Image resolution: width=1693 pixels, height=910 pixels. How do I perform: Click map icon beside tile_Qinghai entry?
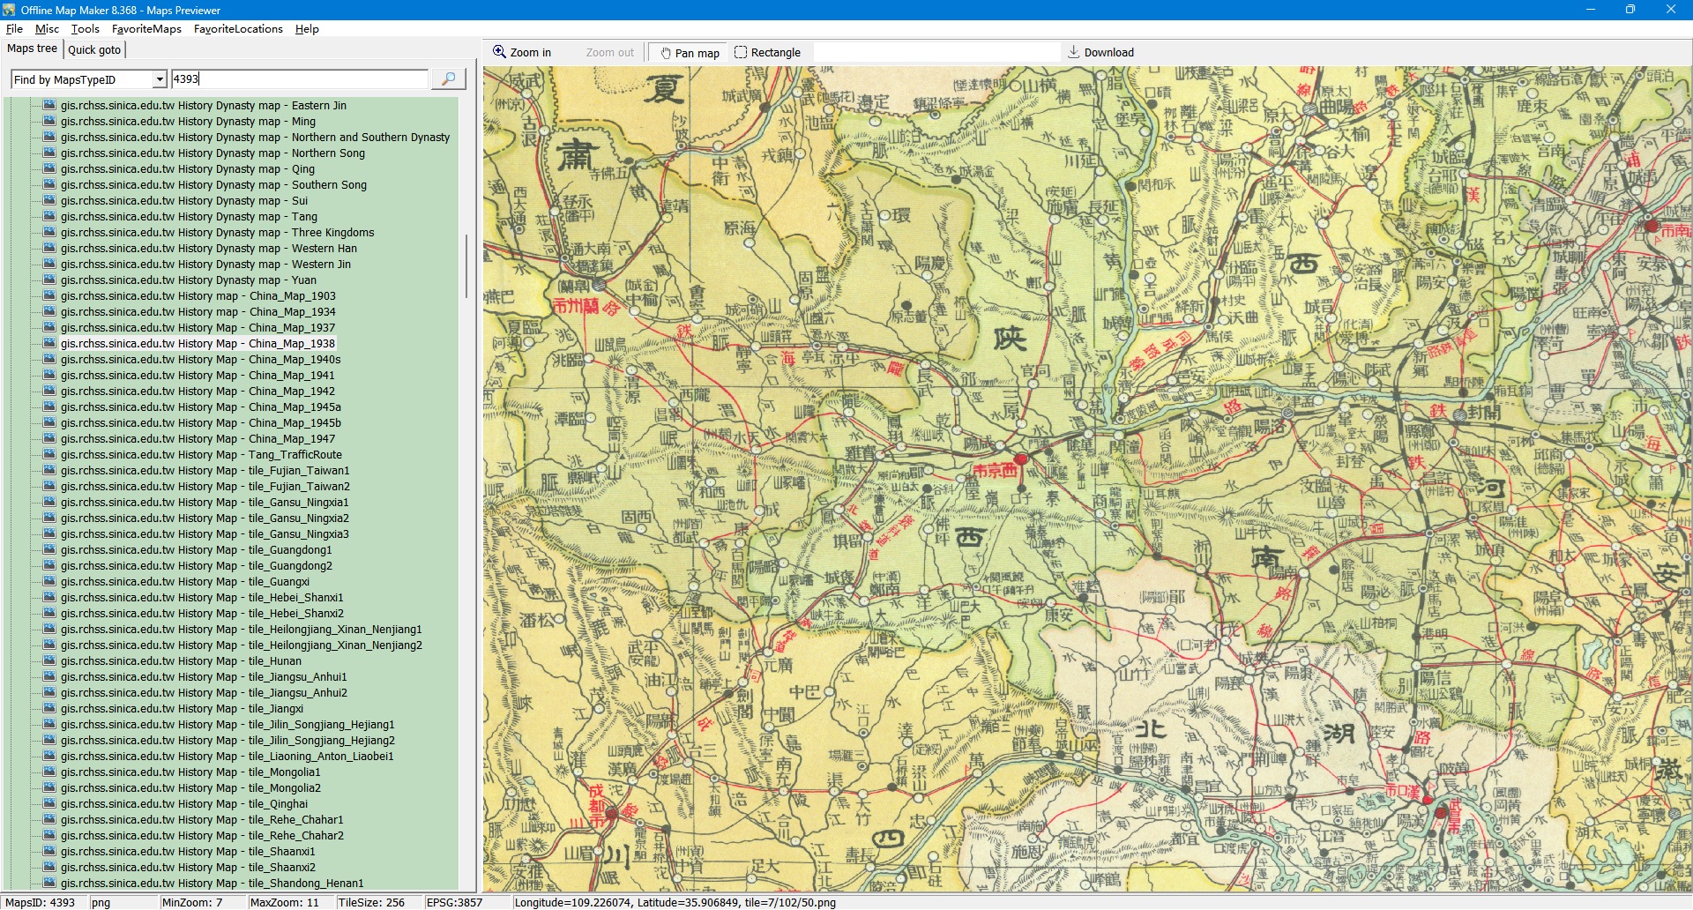coord(49,804)
